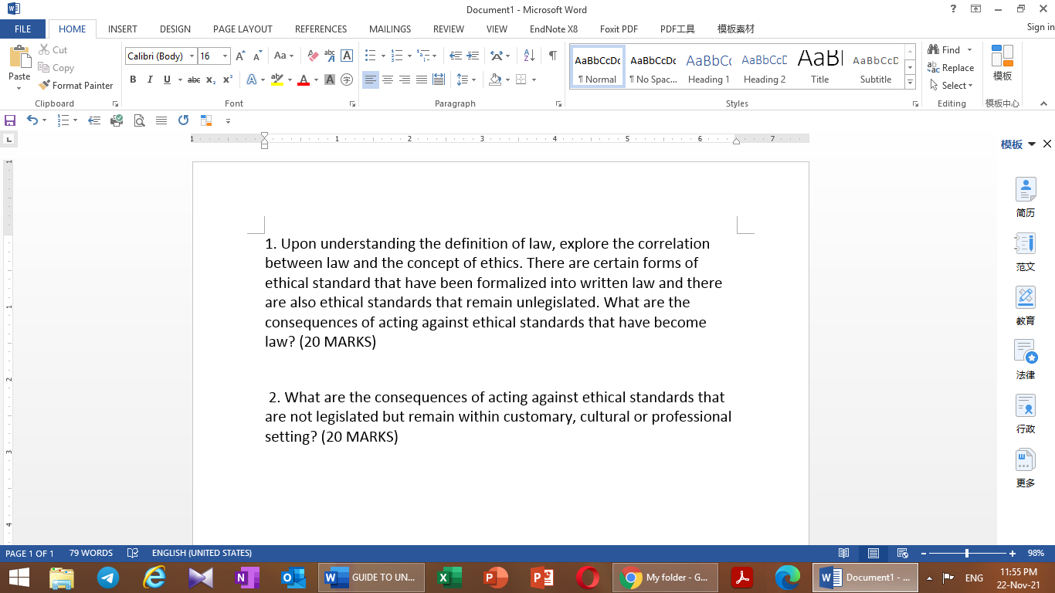Click the Replace command in Editing group

(951, 67)
